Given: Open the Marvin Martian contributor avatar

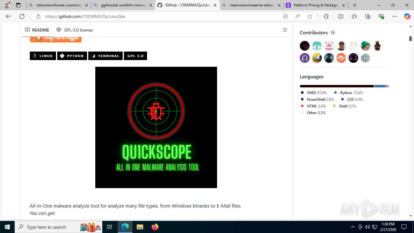Looking at the screenshot, I should 378,46.
